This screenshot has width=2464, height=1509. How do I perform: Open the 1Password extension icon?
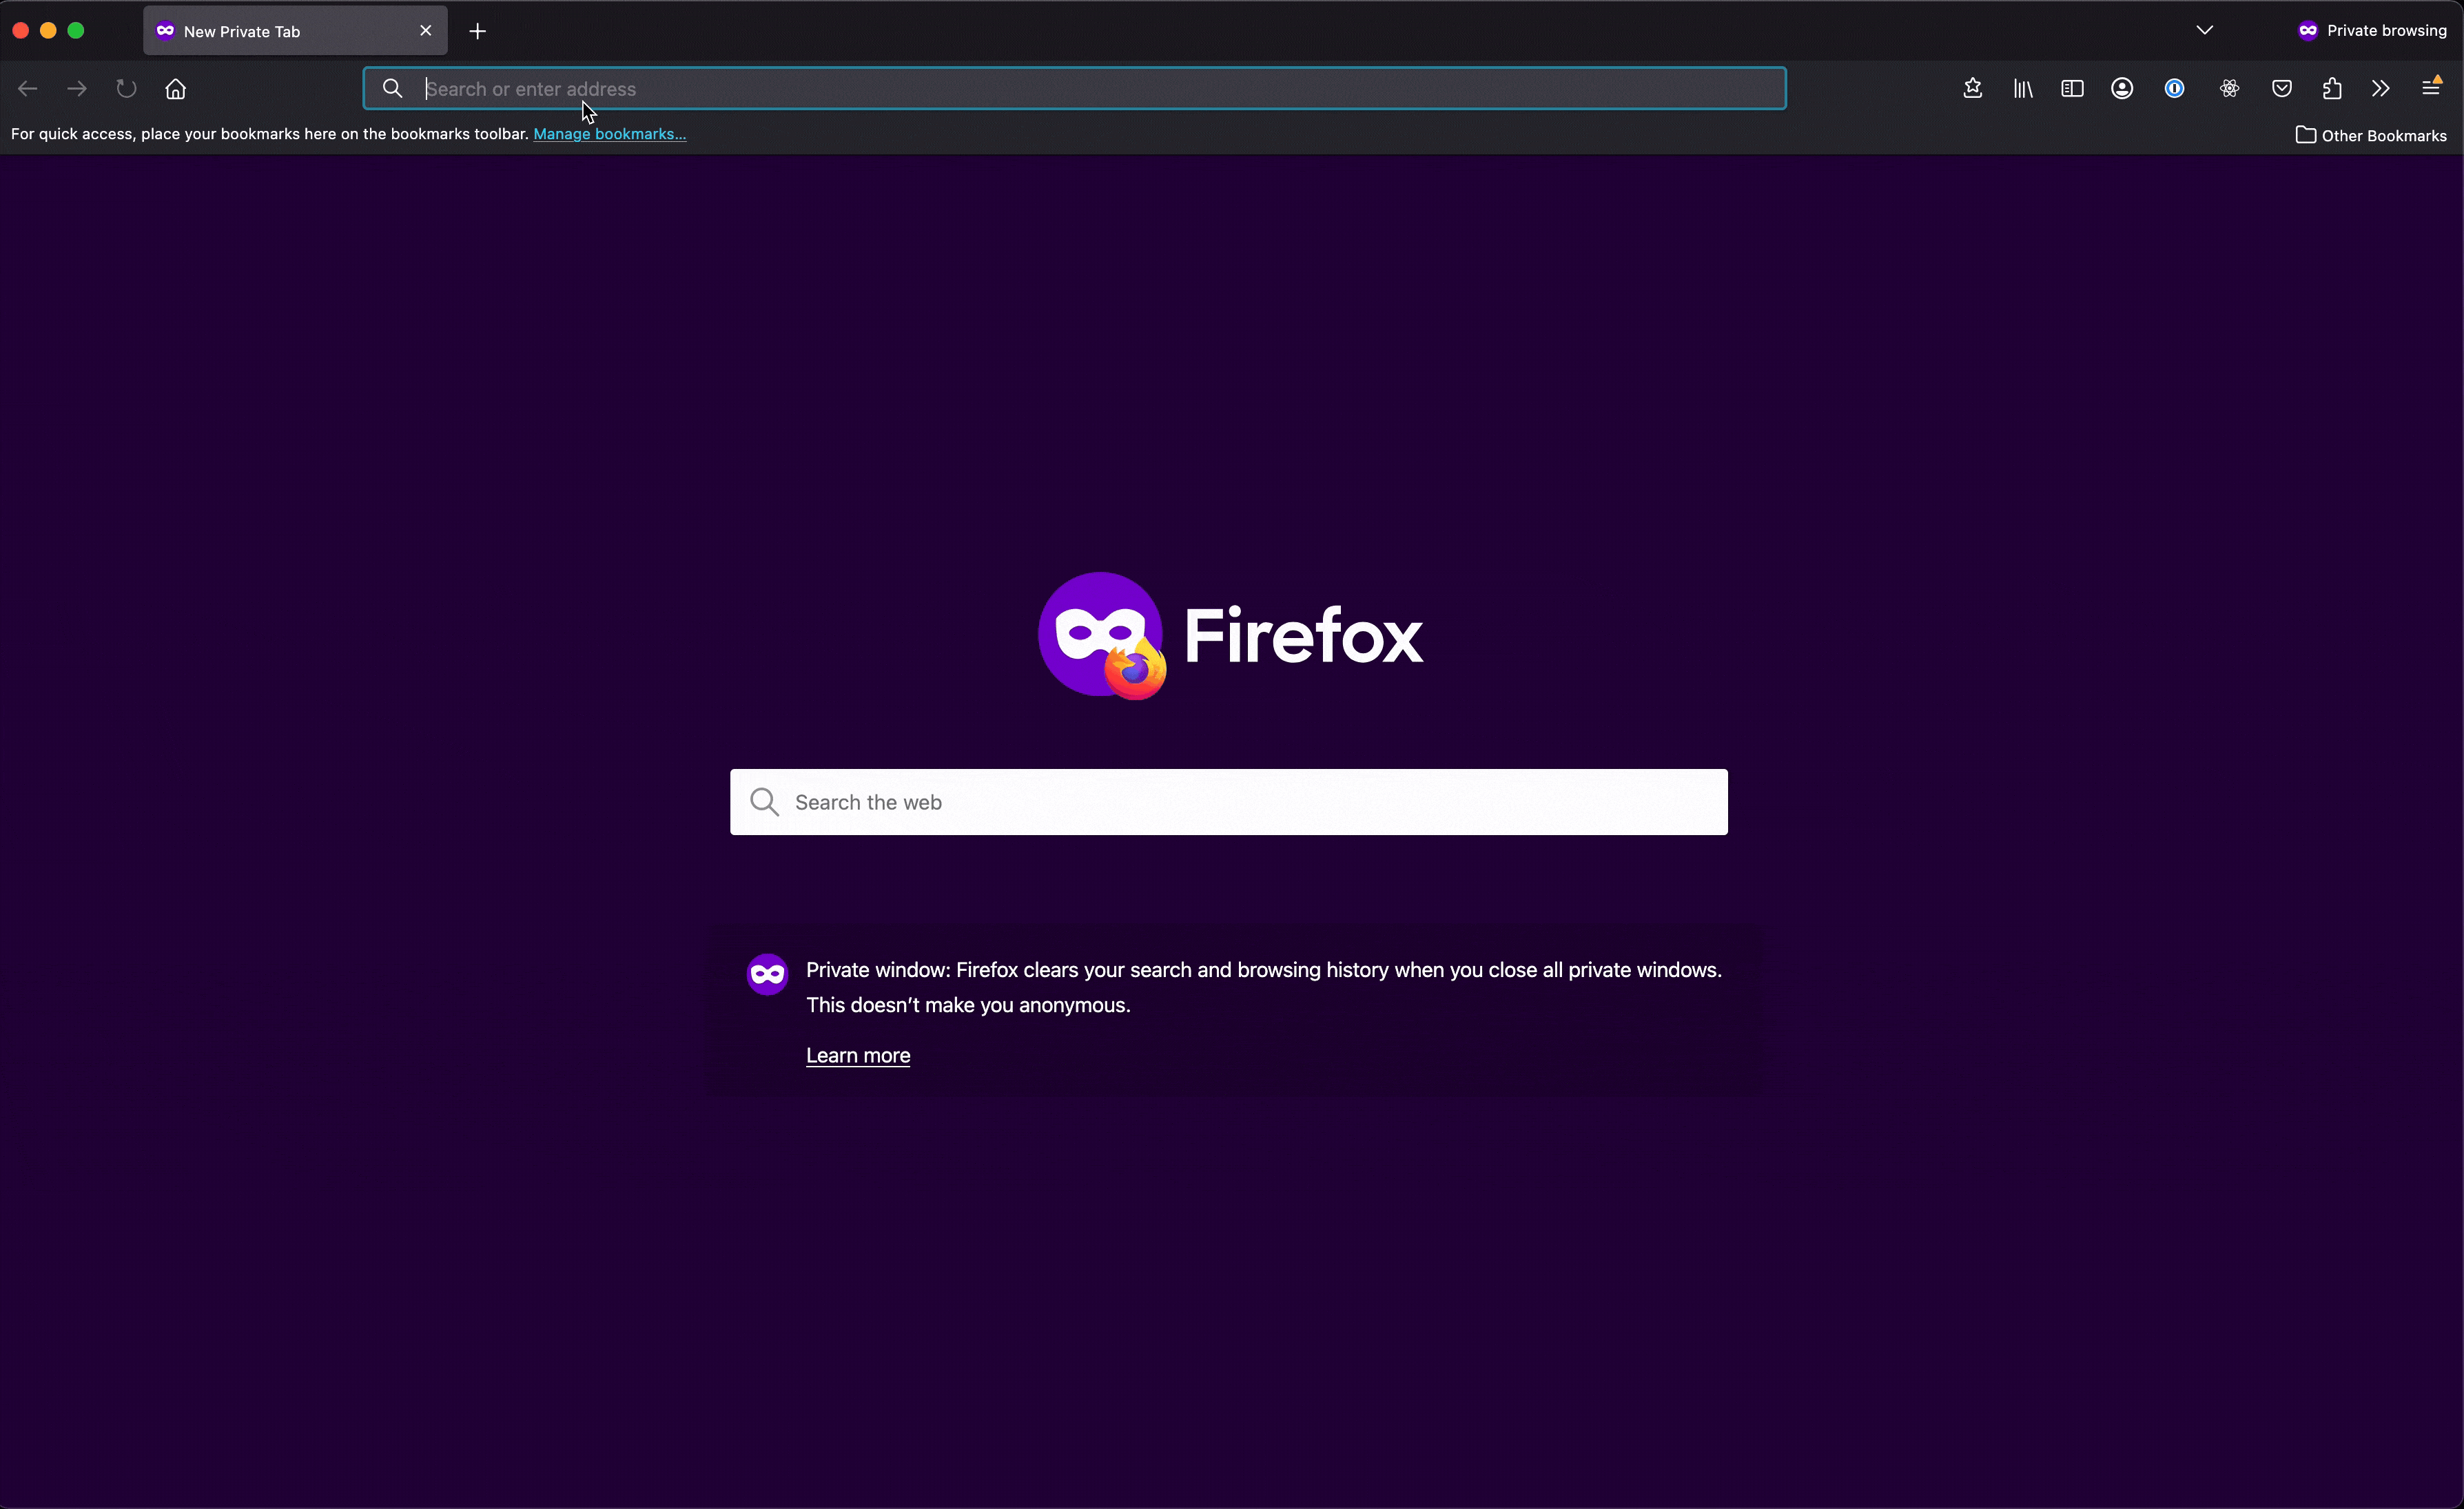point(2174,89)
